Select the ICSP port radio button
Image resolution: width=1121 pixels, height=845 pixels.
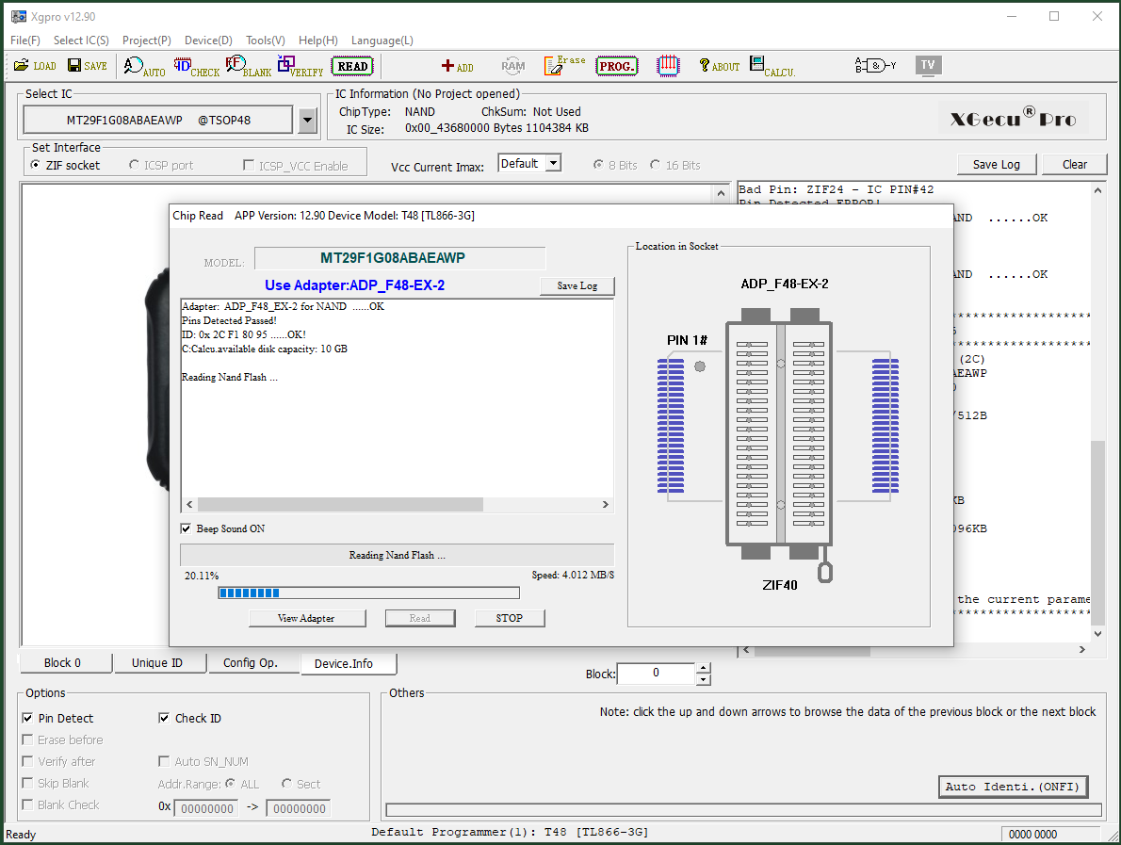[134, 165]
